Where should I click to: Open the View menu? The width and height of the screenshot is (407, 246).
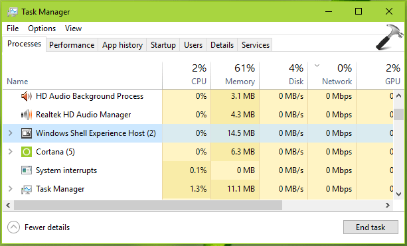(x=73, y=29)
